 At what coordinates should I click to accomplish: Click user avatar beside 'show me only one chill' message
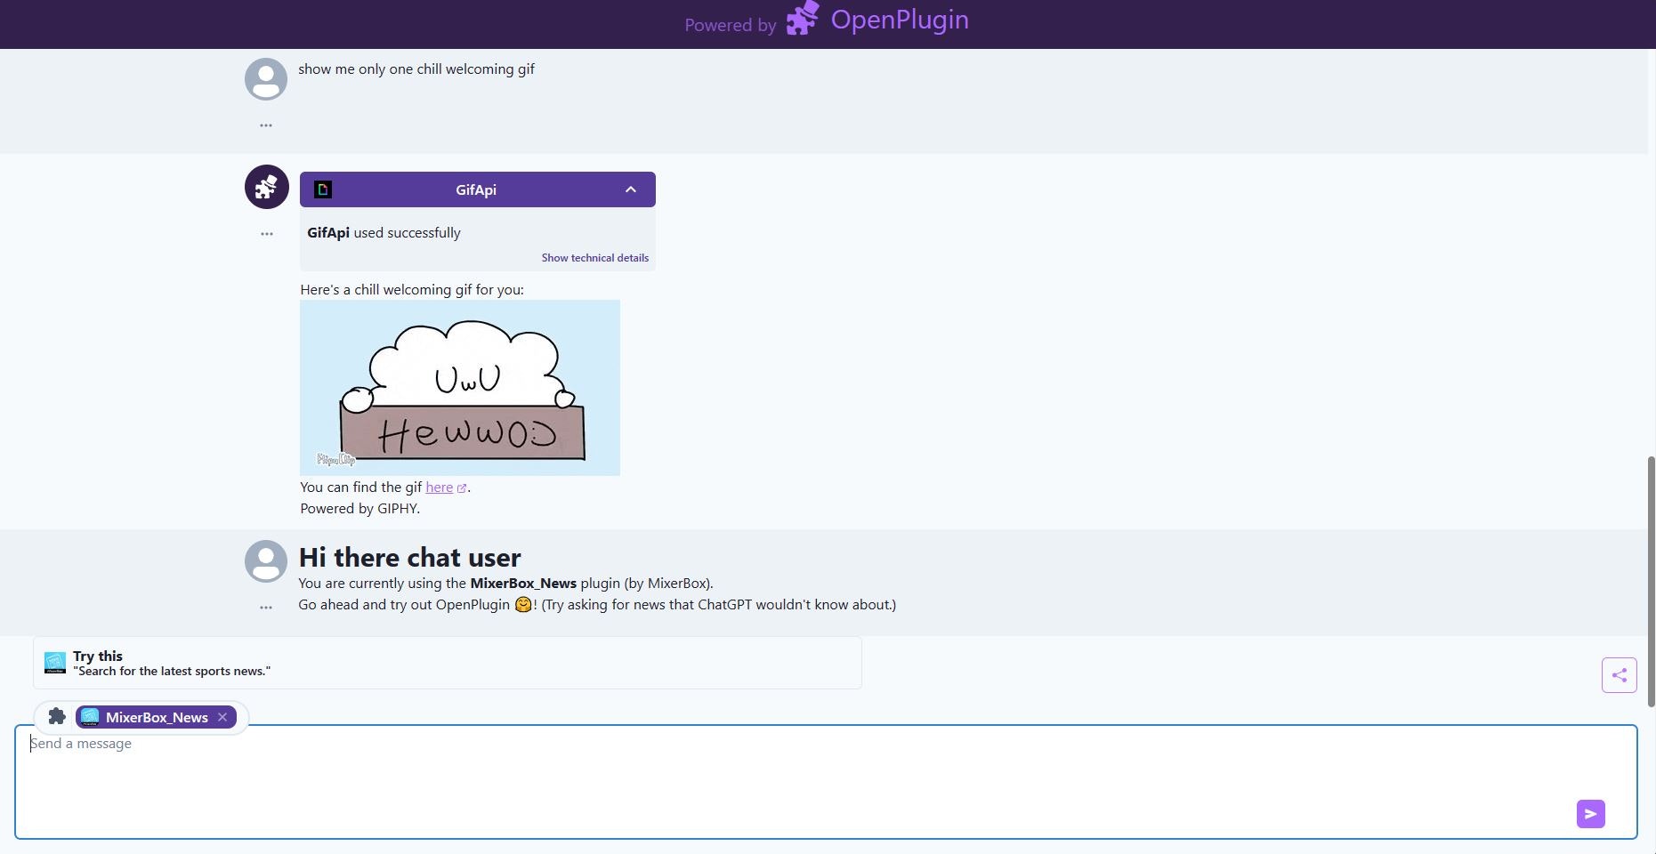266,79
